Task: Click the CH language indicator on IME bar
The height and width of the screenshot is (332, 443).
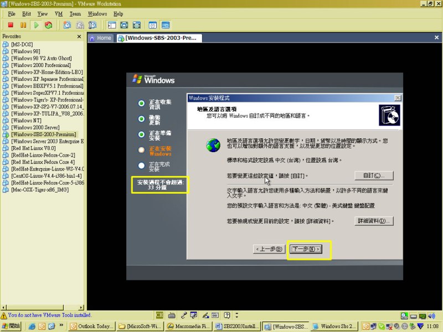Action: point(159,315)
